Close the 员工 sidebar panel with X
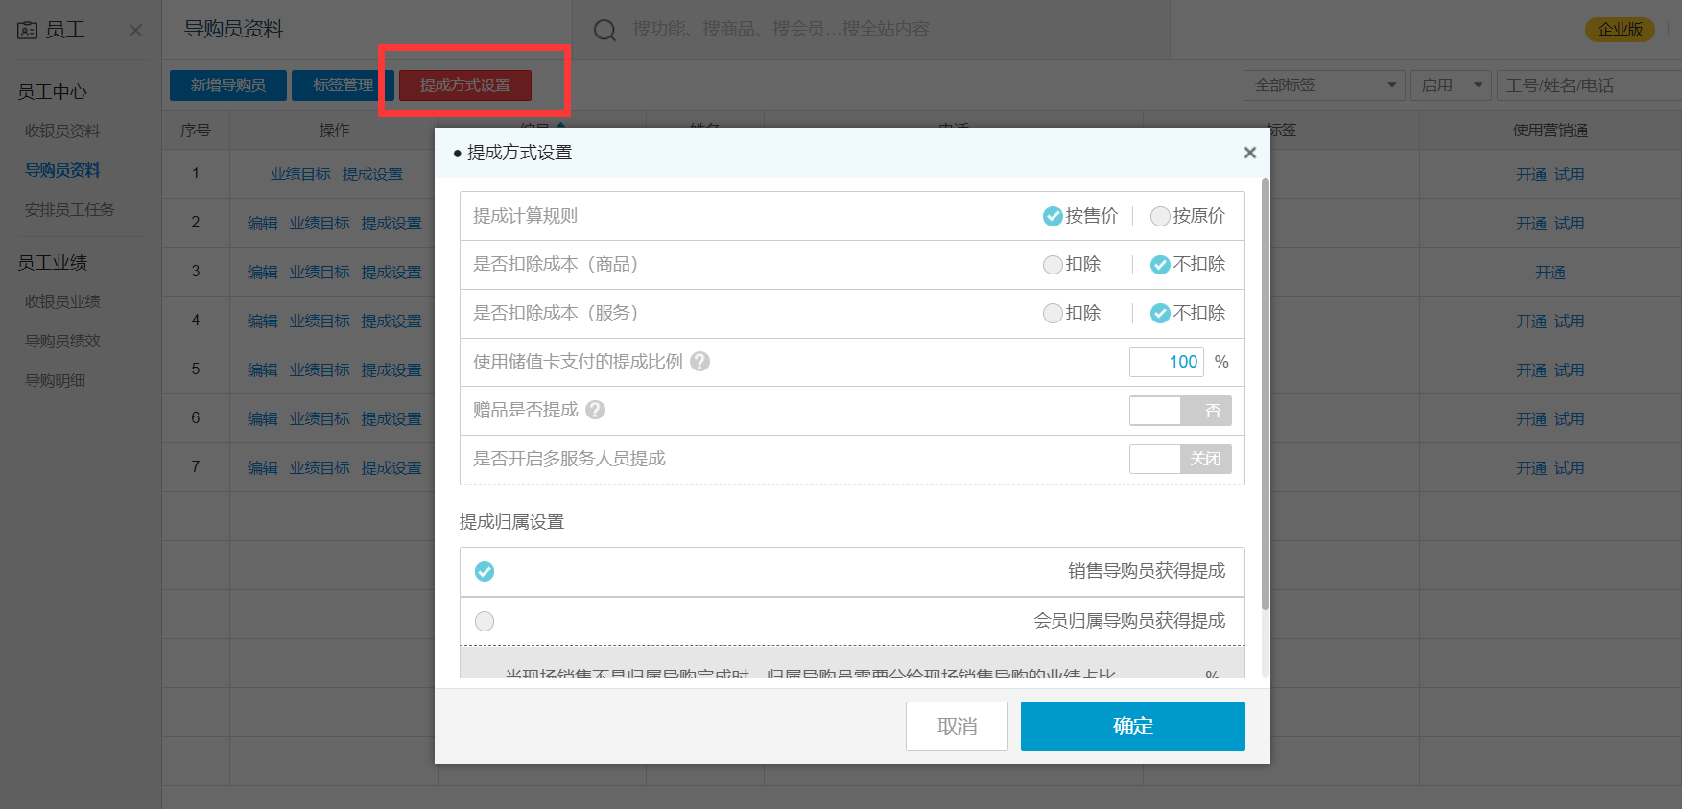 [x=135, y=30]
